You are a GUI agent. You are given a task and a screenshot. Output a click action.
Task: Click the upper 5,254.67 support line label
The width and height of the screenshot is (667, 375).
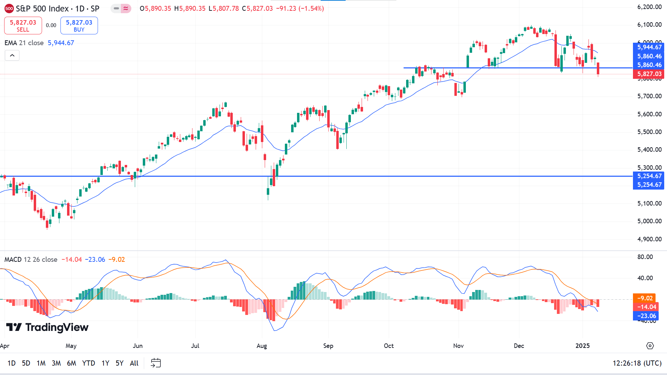[649, 176]
